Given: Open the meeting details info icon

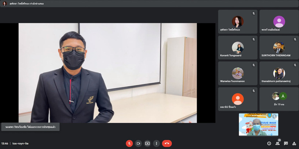Looking at the screenshot, I should [x=269, y=144].
